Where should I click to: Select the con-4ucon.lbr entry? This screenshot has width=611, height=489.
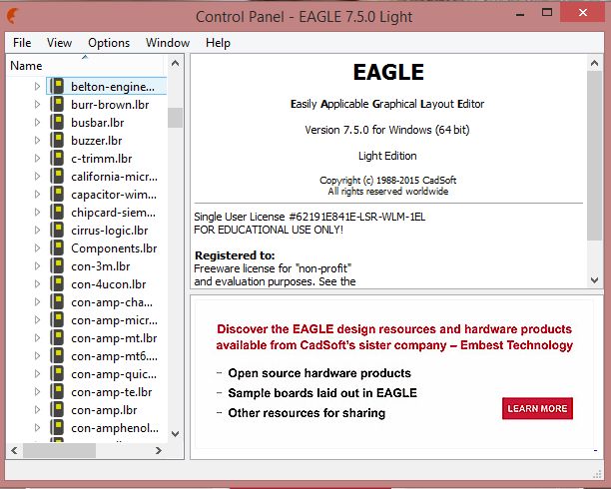pyautogui.click(x=109, y=284)
